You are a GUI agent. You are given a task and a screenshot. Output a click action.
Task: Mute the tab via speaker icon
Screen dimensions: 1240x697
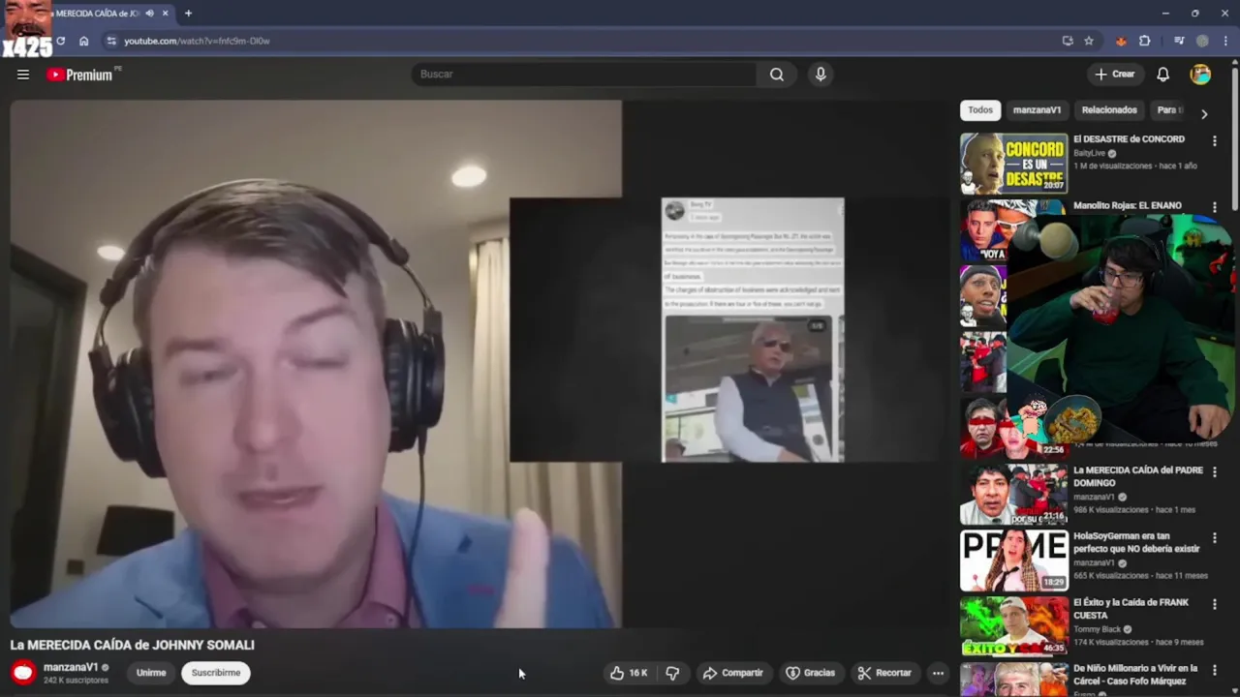(x=149, y=14)
